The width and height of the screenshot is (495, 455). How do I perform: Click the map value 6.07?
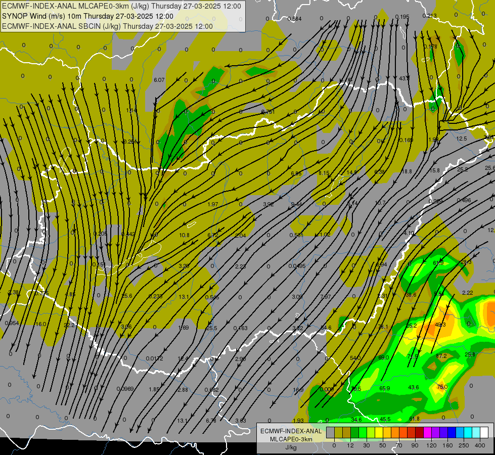tap(159, 80)
